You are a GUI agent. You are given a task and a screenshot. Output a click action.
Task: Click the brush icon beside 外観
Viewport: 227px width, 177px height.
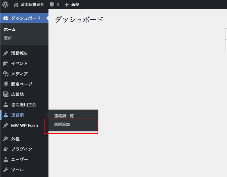click(x=6, y=139)
